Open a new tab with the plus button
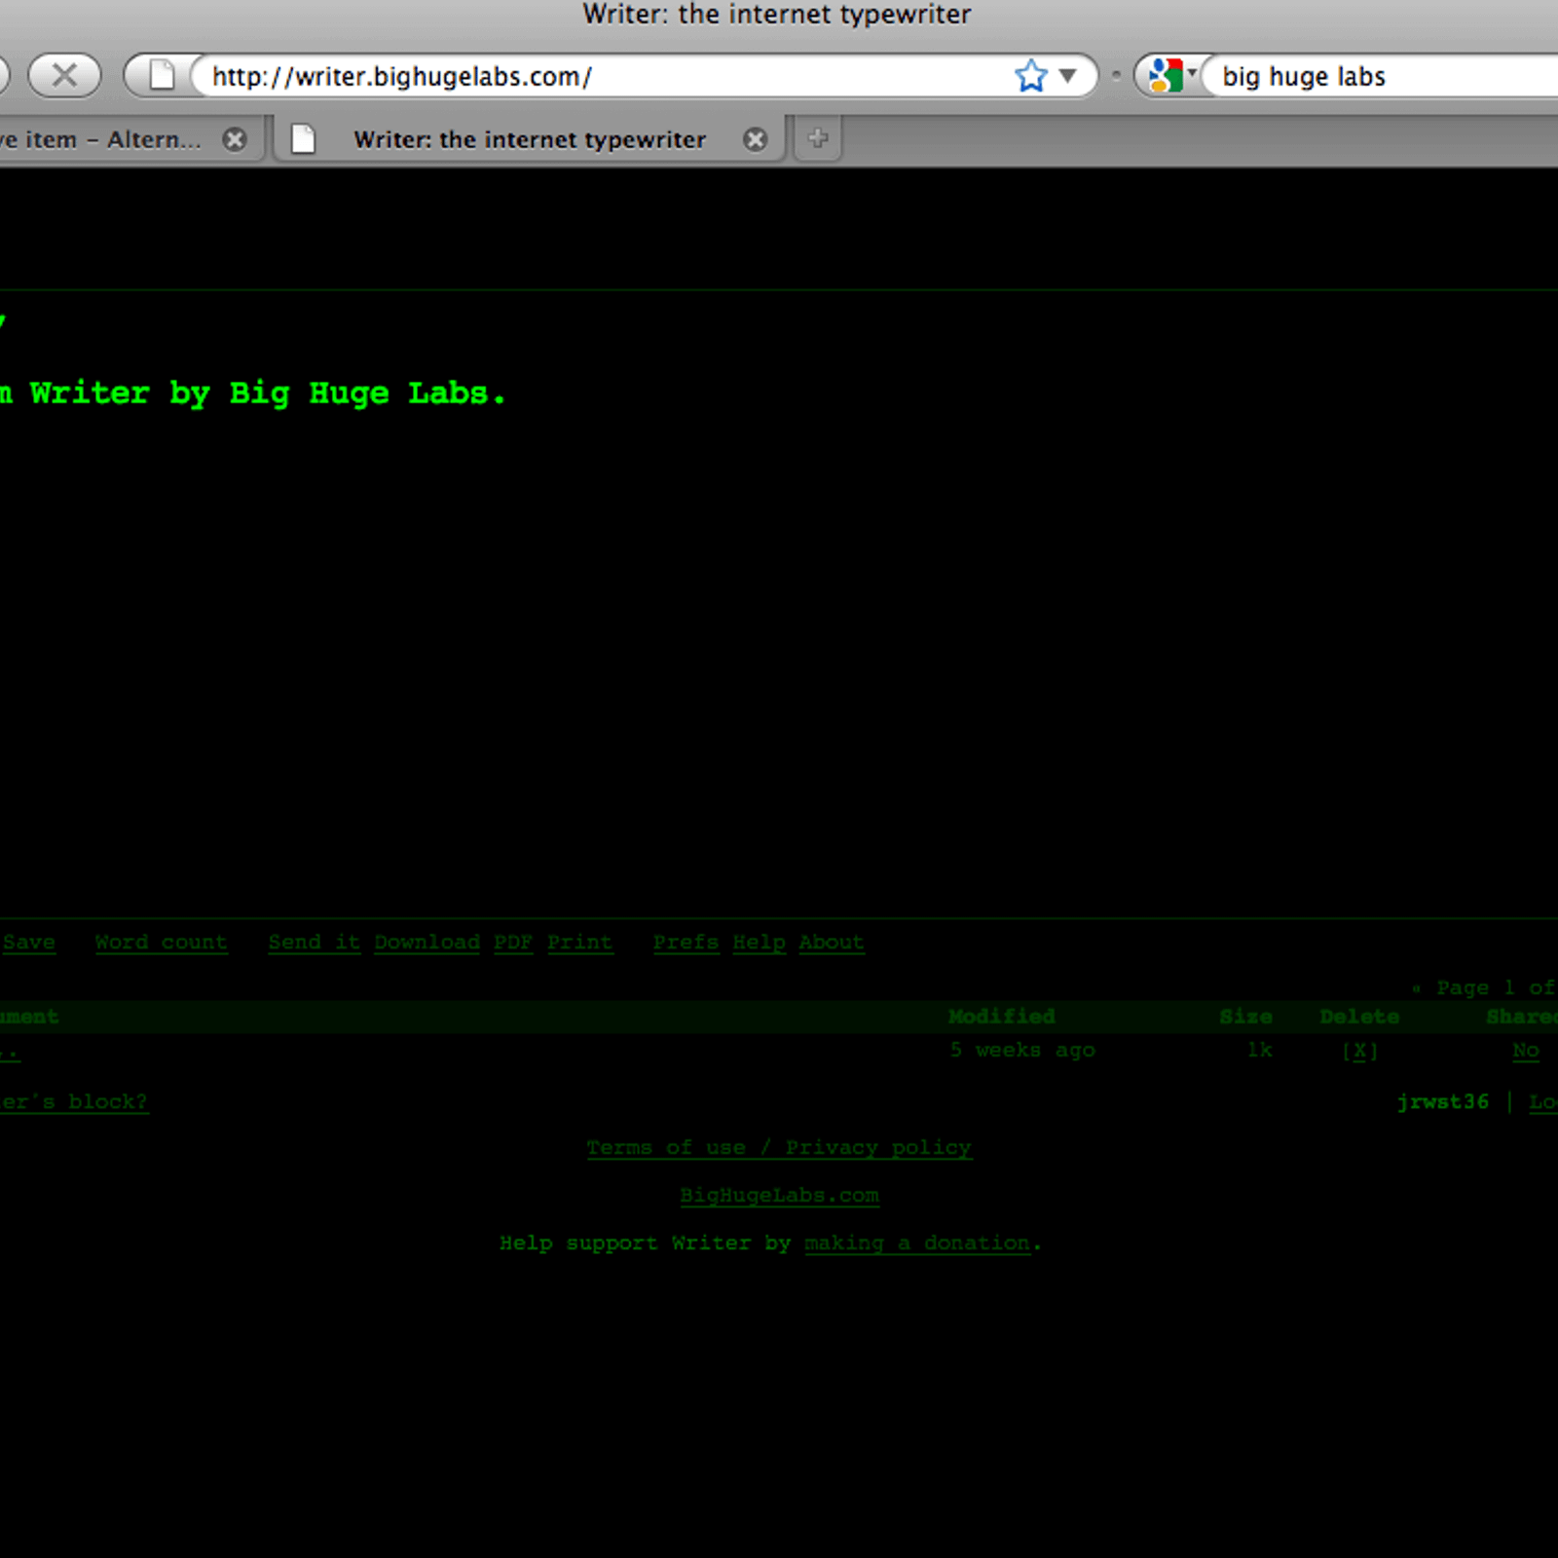The width and height of the screenshot is (1558, 1558). (818, 138)
